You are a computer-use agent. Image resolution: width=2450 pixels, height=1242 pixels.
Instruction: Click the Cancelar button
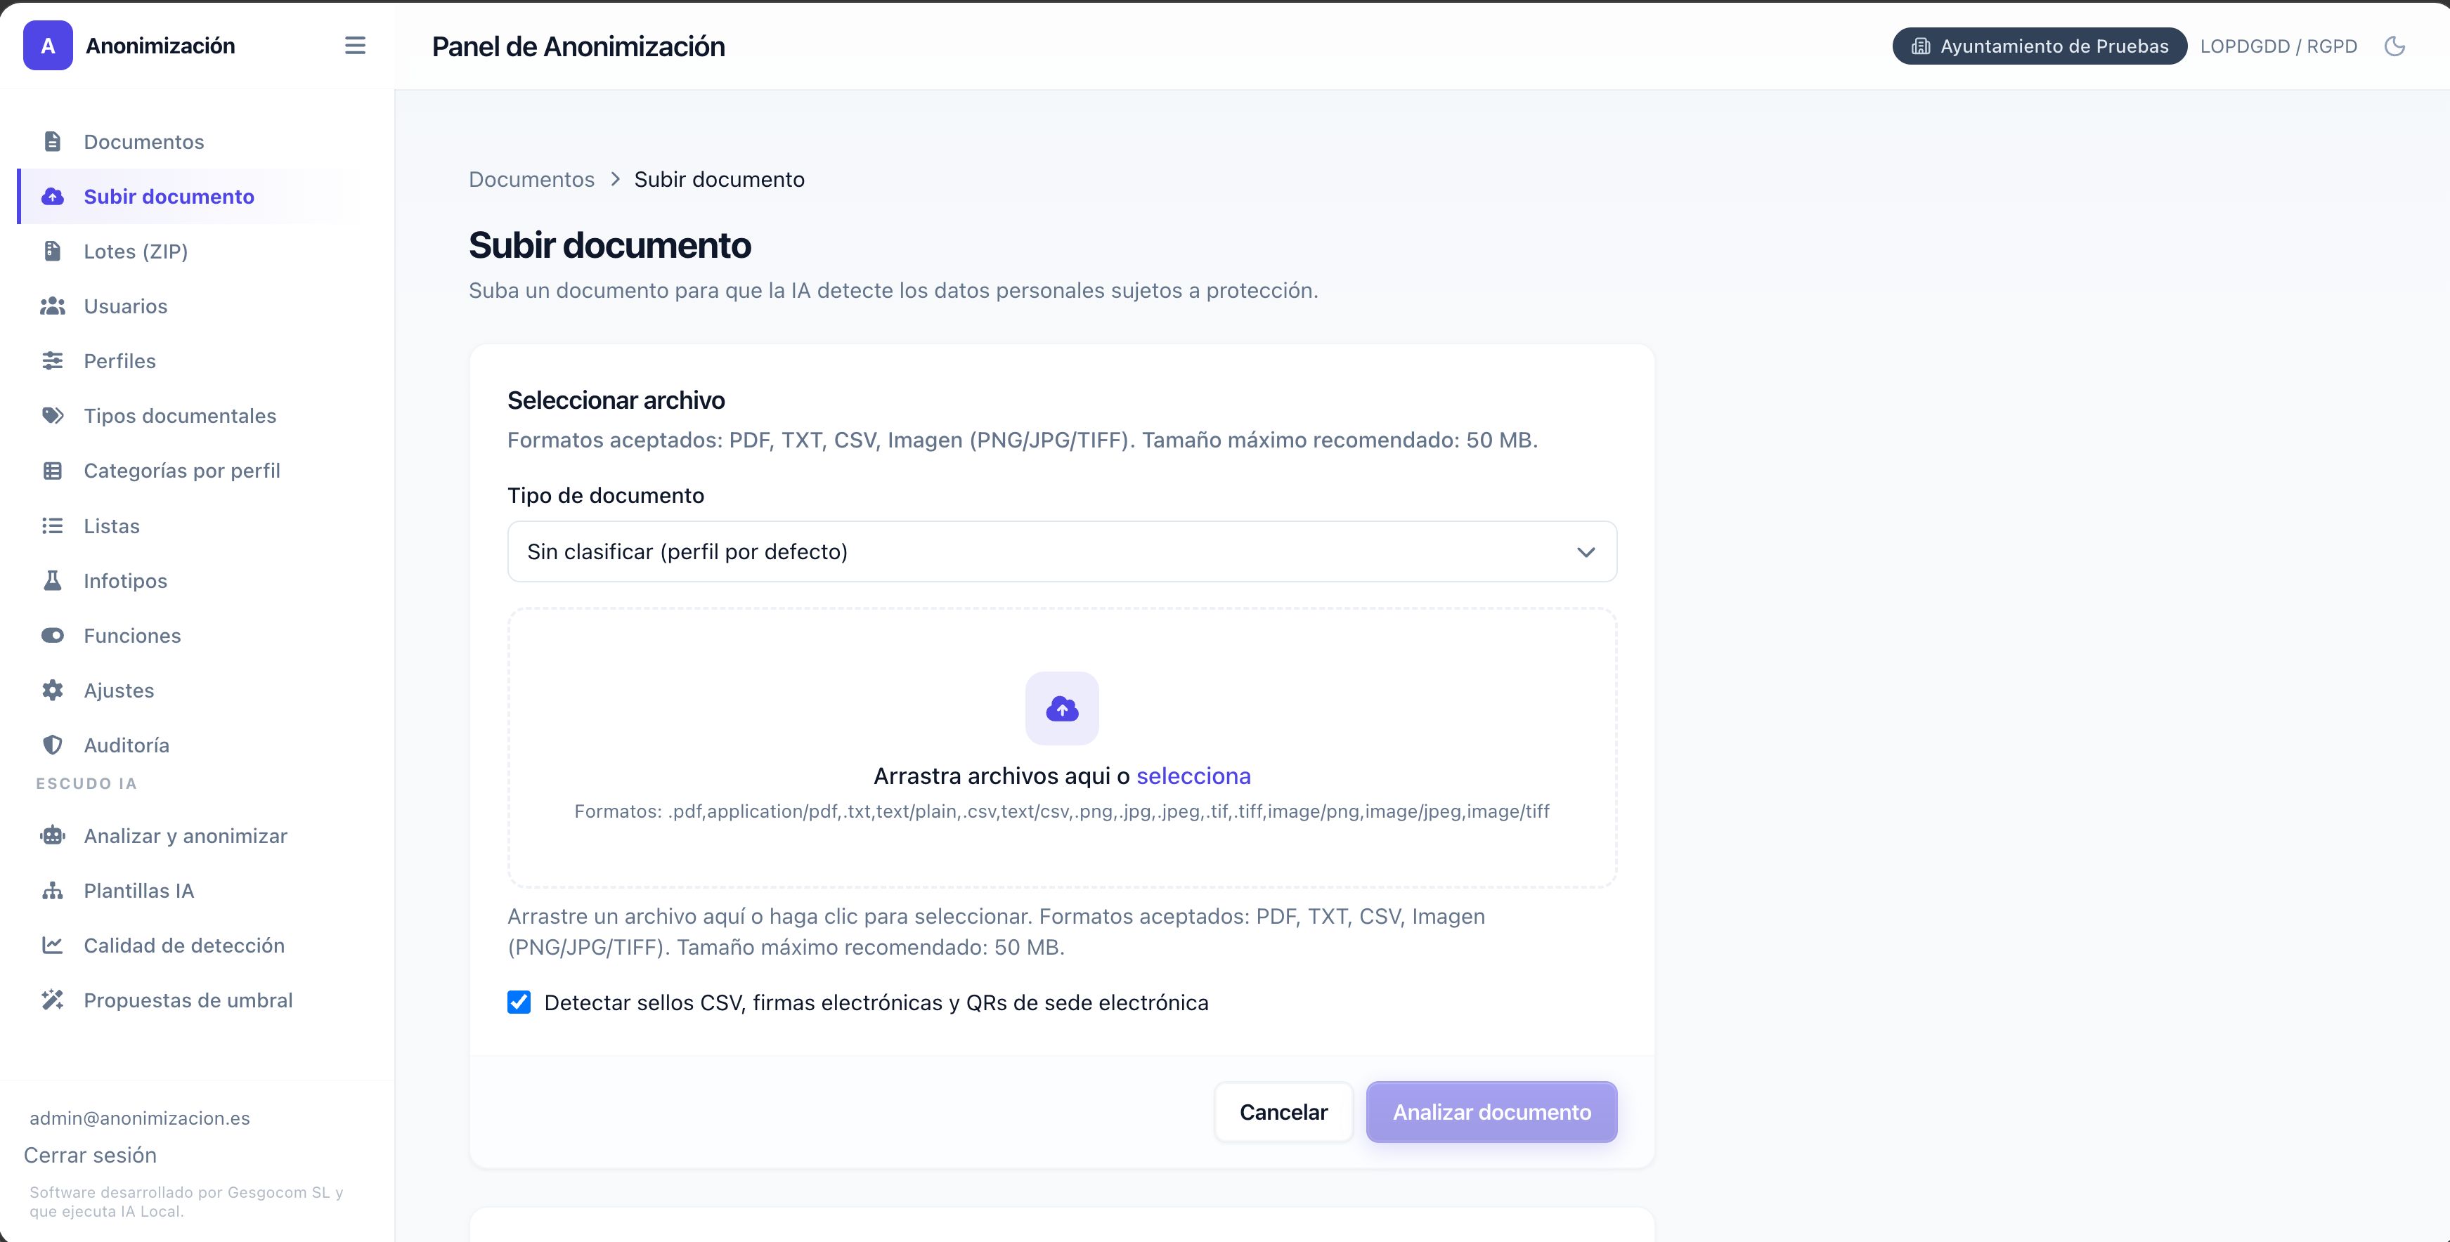(x=1283, y=1112)
